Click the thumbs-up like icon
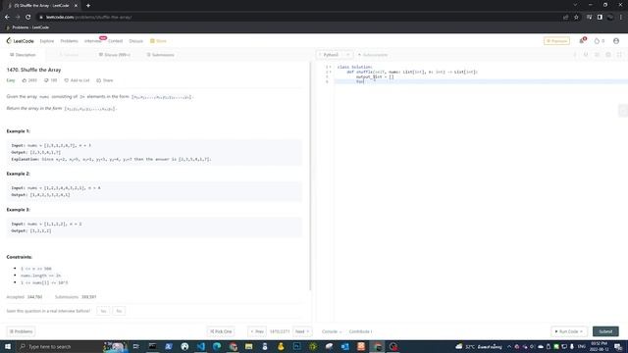 click(x=24, y=80)
